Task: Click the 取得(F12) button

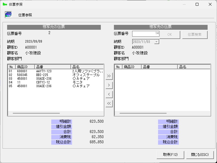Action: [170, 155]
